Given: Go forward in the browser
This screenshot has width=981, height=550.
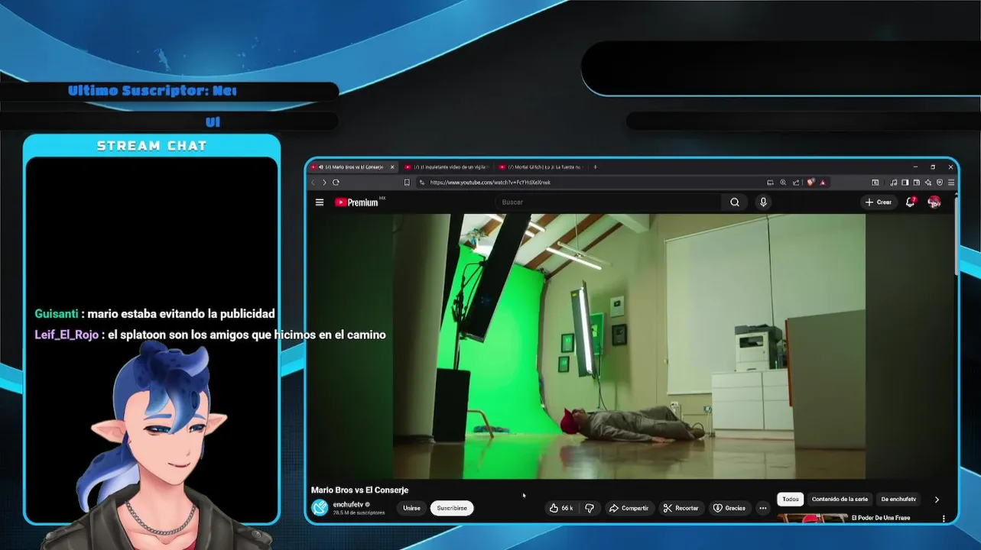Looking at the screenshot, I should tap(324, 183).
